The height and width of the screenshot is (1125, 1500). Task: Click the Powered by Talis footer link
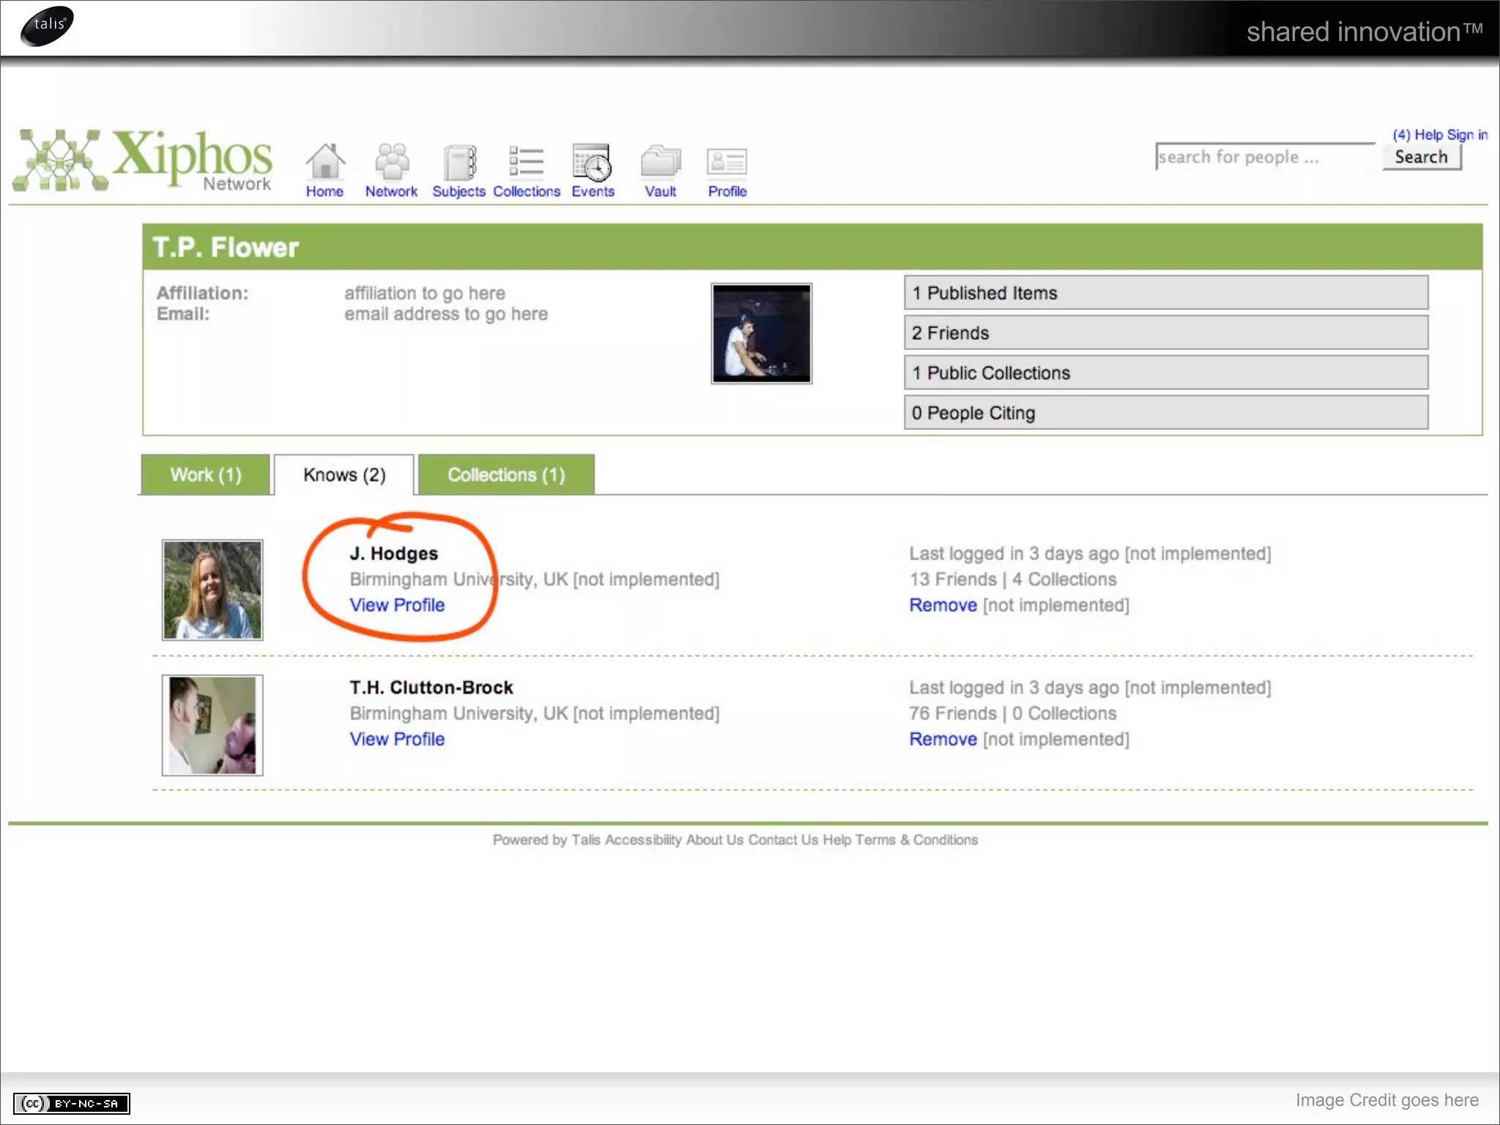click(x=546, y=840)
